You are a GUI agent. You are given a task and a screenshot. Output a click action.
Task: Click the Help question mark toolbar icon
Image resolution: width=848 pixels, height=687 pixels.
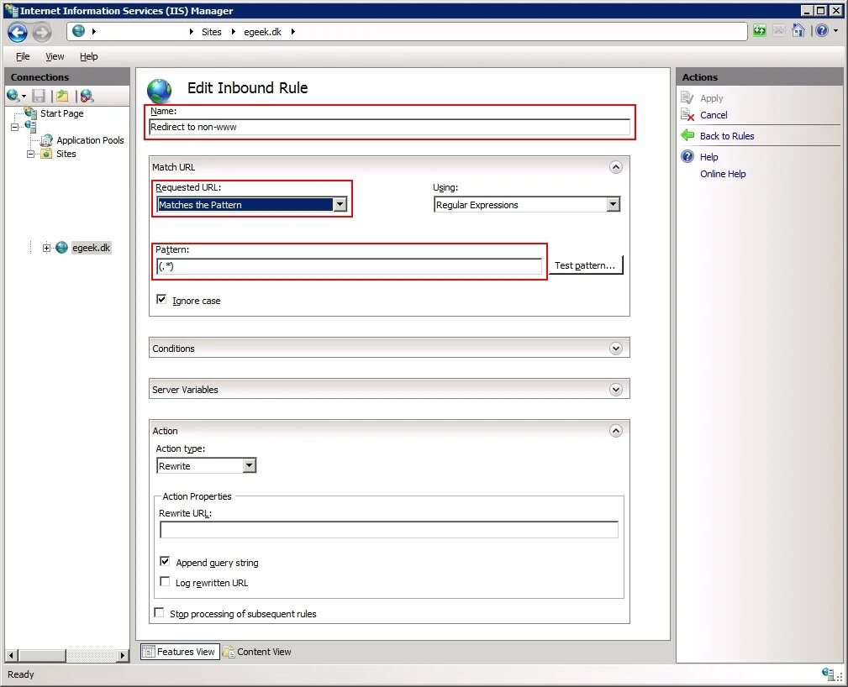pyautogui.click(x=822, y=31)
